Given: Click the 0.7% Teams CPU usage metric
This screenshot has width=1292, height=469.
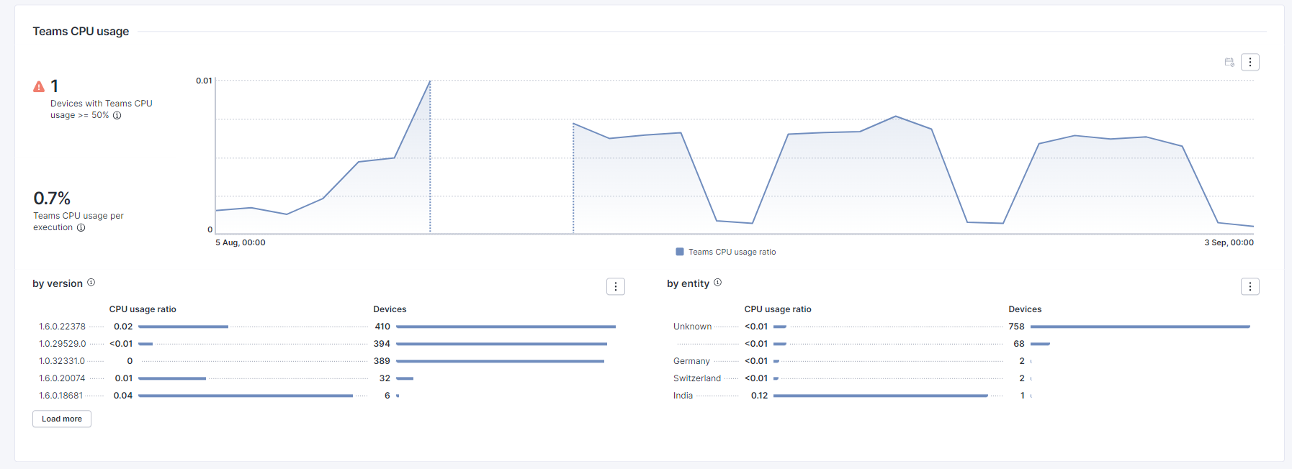Looking at the screenshot, I should pos(52,198).
